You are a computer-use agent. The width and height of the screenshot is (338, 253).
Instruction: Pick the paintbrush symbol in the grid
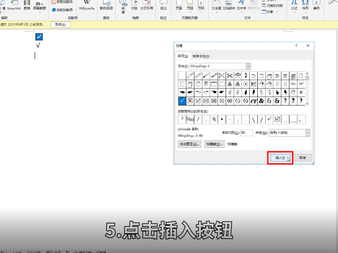[206, 75]
